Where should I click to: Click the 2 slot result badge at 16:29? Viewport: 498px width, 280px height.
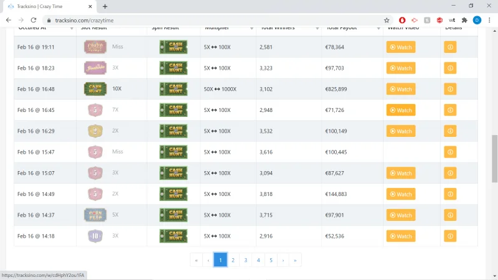pyautogui.click(x=95, y=131)
